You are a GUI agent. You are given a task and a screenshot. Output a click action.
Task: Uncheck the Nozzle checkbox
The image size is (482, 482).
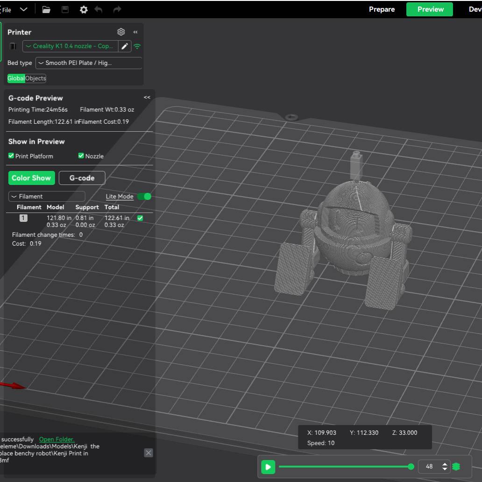81,156
